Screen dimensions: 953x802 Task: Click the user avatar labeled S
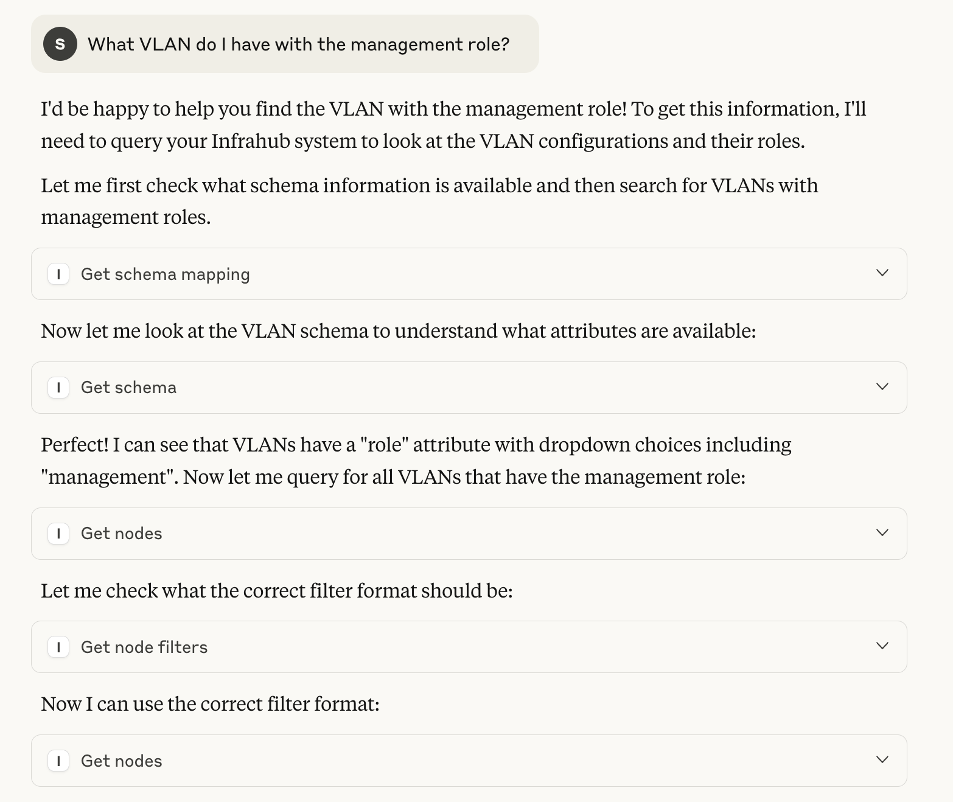[x=60, y=44]
